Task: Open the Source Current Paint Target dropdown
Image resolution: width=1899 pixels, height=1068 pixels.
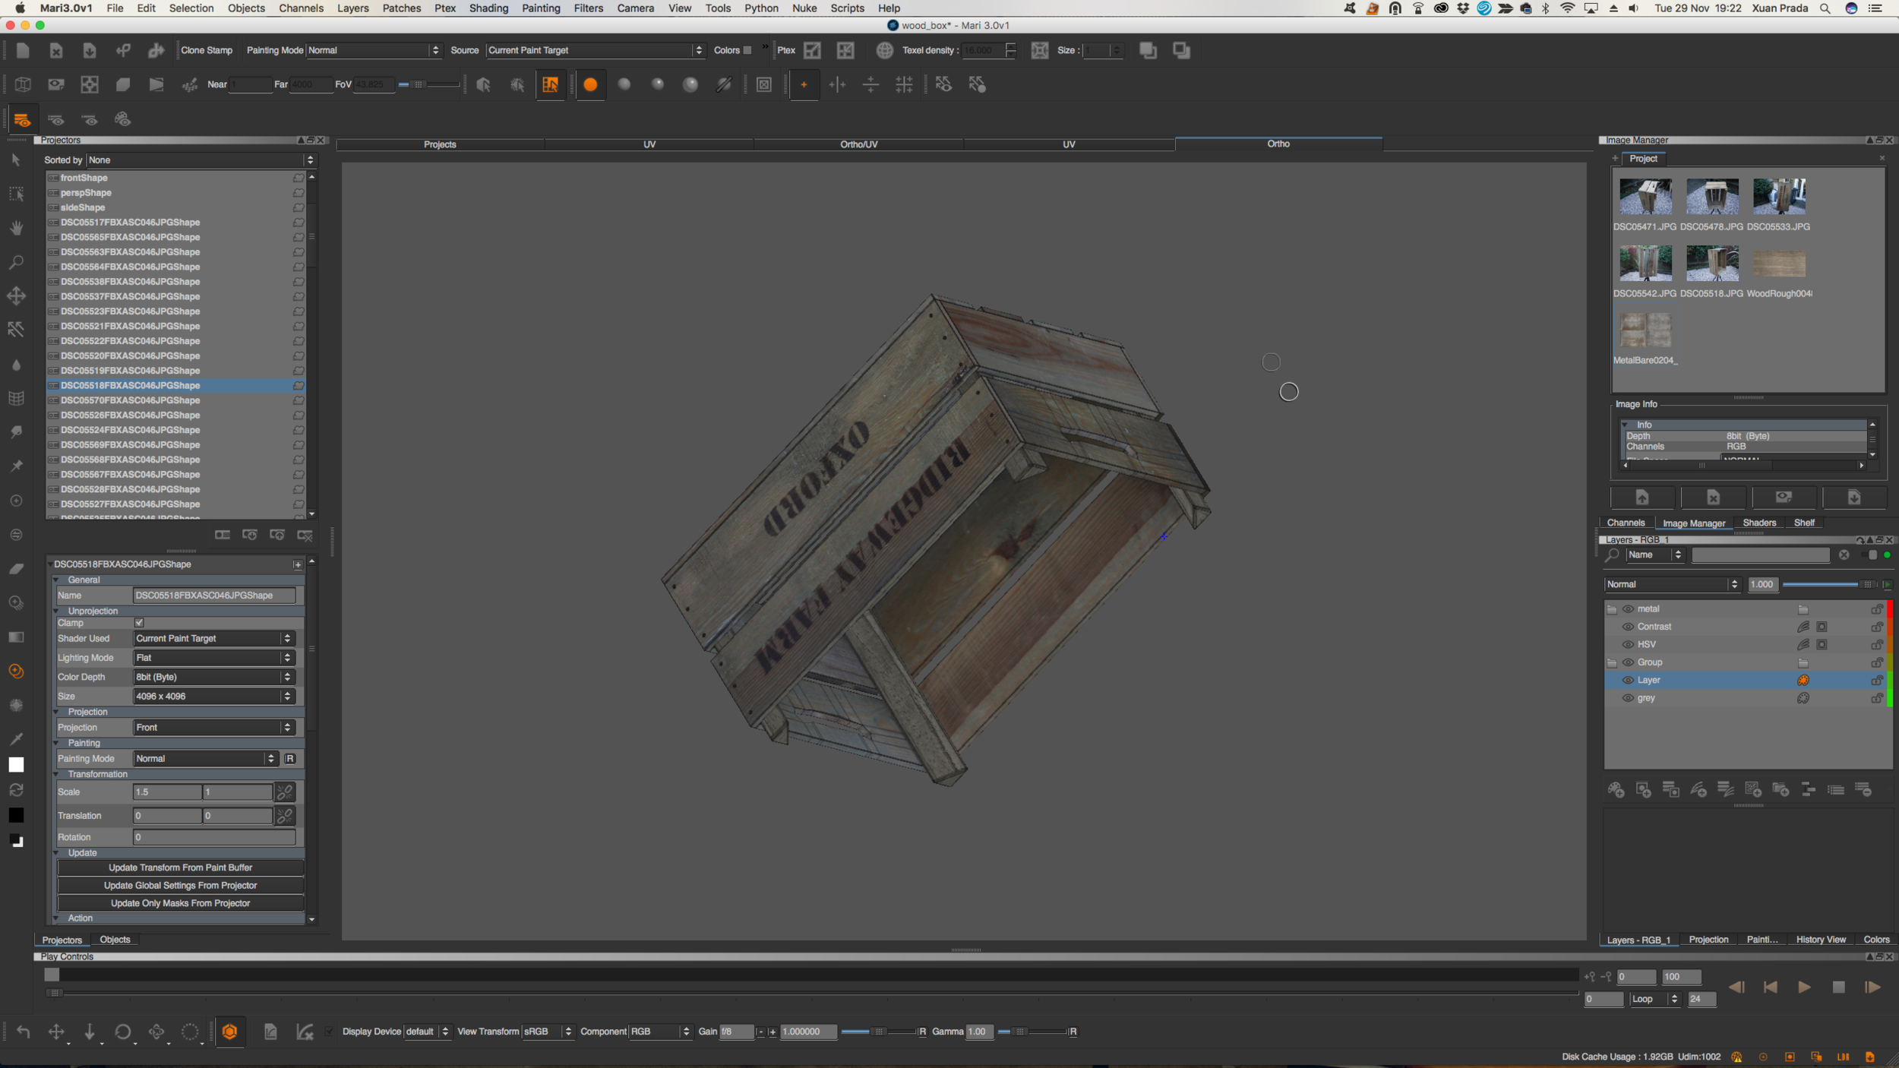Action: pos(595,50)
